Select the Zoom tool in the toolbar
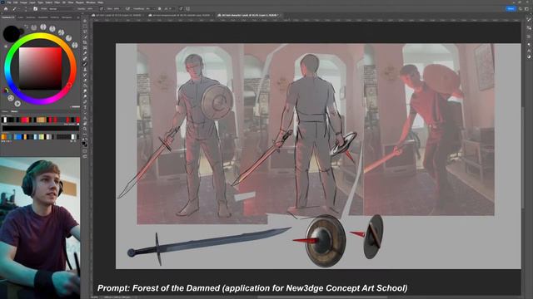Image resolution: width=533 pixels, height=299 pixels. (x=85, y=130)
